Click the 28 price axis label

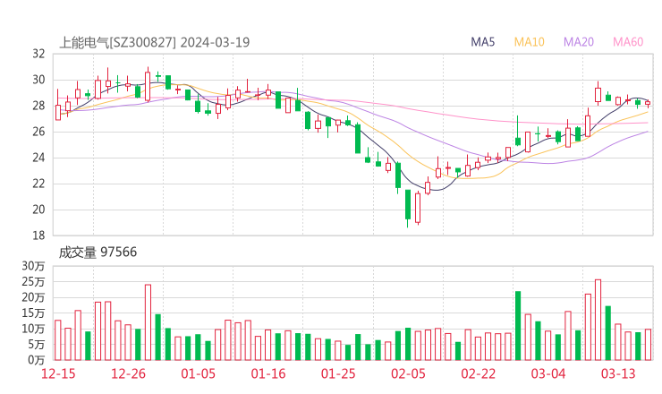point(38,106)
